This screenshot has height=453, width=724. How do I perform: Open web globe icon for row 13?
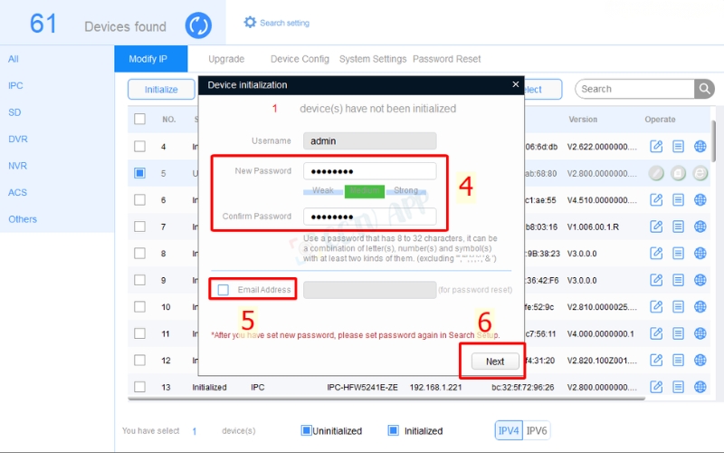(700, 387)
